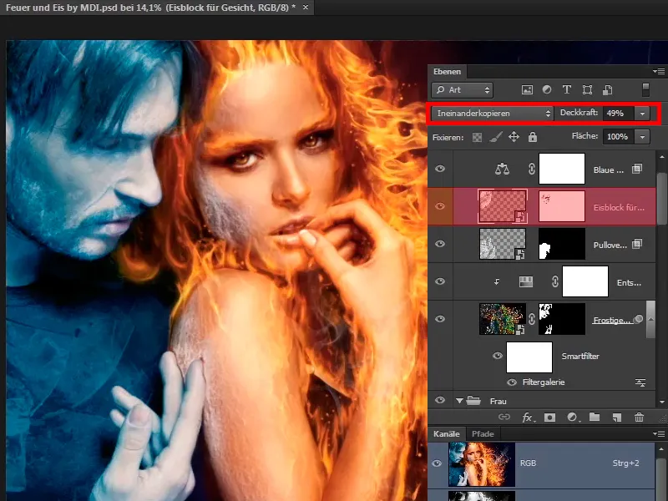
Task: Hide the RGB channel
Action: (x=437, y=463)
